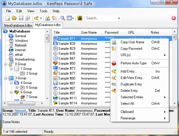Select the Sample #77 entry
179x136 pixels.
[67, 73]
